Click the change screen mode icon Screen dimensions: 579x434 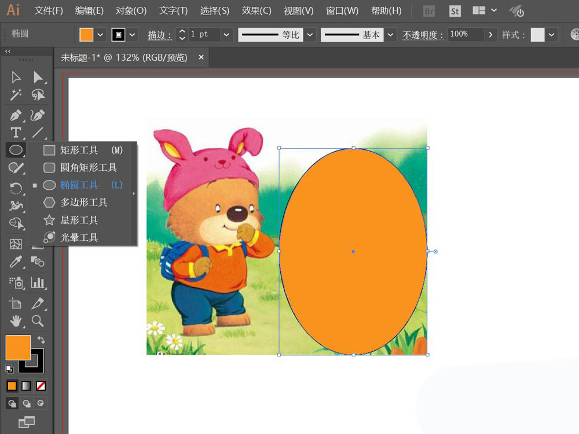pyautogui.click(x=27, y=421)
